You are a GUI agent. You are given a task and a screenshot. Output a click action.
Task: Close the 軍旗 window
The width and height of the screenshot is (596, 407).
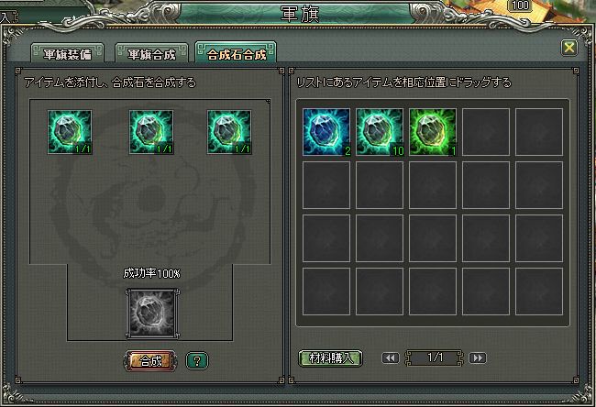click(569, 48)
